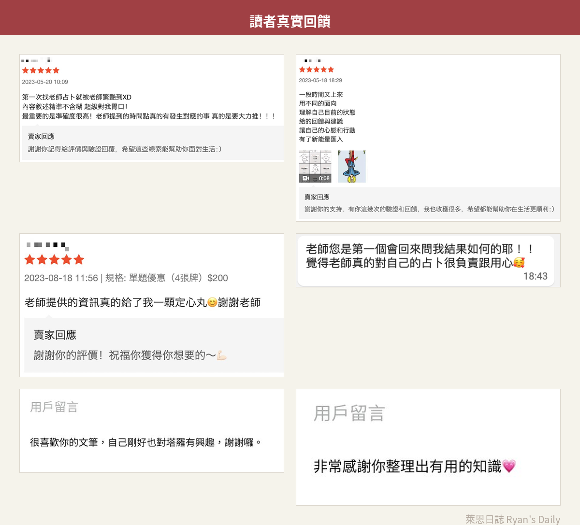Click the blurred username above the 2023-08-18 review
Image resolution: width=580 pixels, height=525 pixels.
pyautogui.click(x=47, y=245)
